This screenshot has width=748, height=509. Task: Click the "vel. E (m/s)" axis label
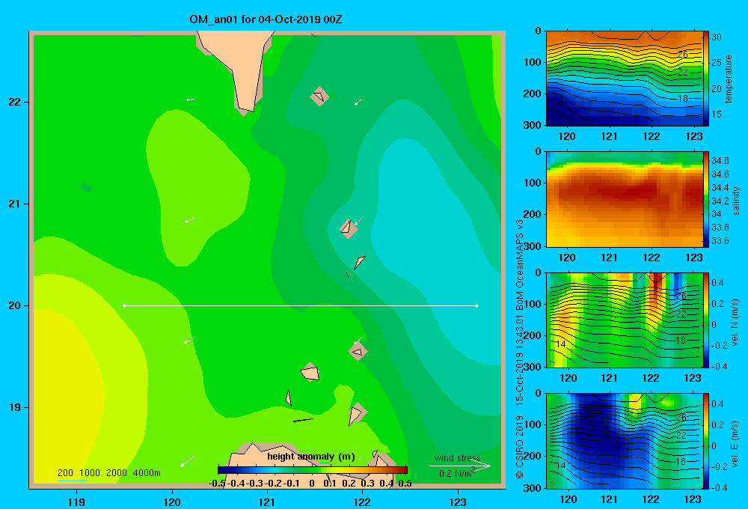click(735, 443)
